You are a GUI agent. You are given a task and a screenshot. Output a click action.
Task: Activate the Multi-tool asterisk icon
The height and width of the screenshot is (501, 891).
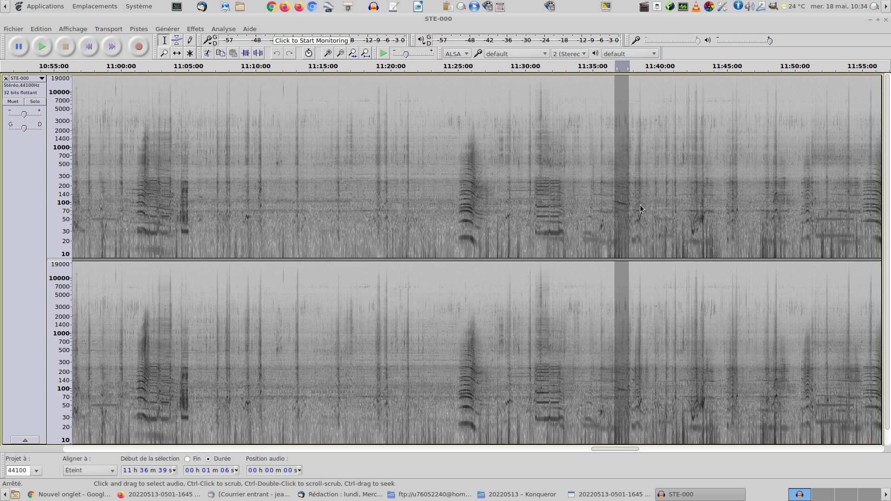[190, 53]
